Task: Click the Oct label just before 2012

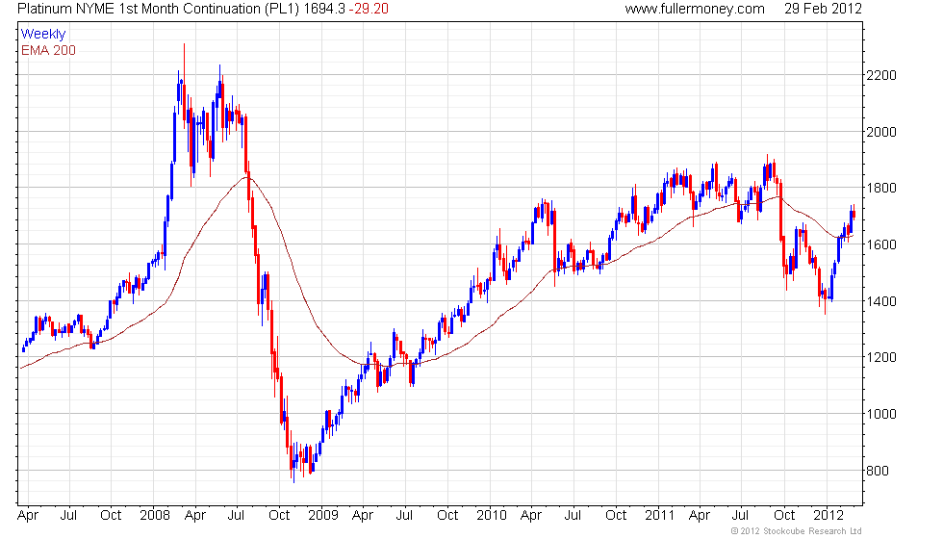Action: coord(784,516)
